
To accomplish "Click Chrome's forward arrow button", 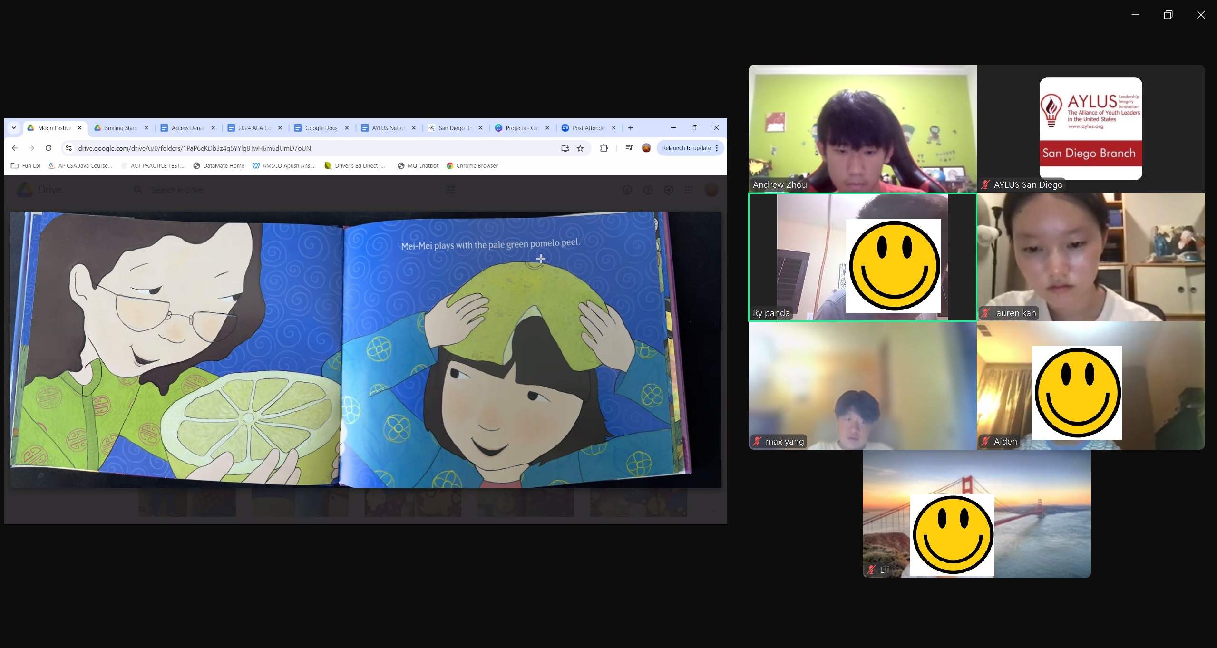I will [31, 148].
